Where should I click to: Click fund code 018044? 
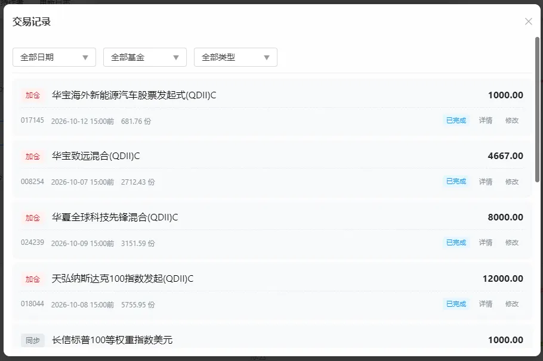pyautogui.click(x=32, y=304)
